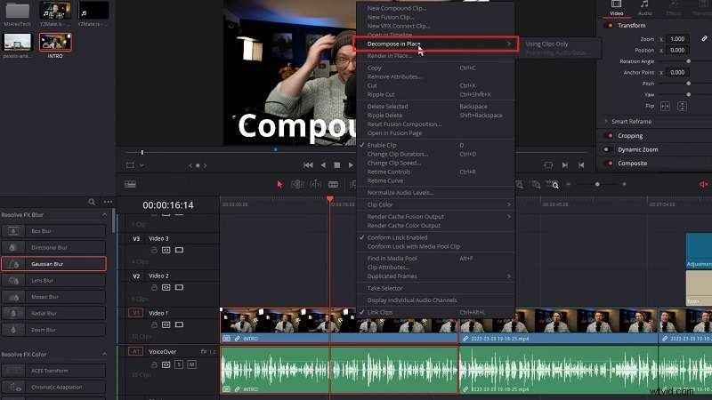The height and width of the screenshot is (400, 712).
Task: Toggle the Transform section enable dot
Action: tap(611, 26)
